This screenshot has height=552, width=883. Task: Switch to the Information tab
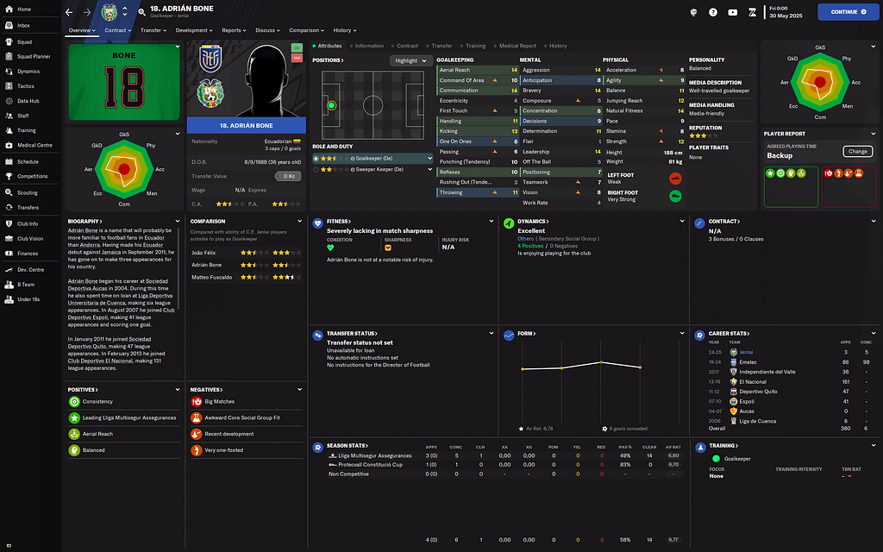coord(369,46)
